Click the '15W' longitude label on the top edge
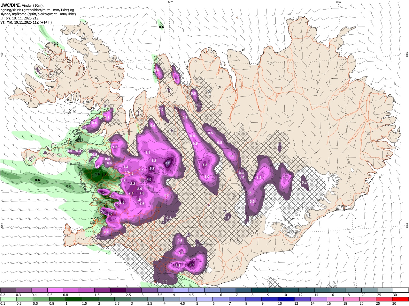The image size is (409, 306). 338,2
